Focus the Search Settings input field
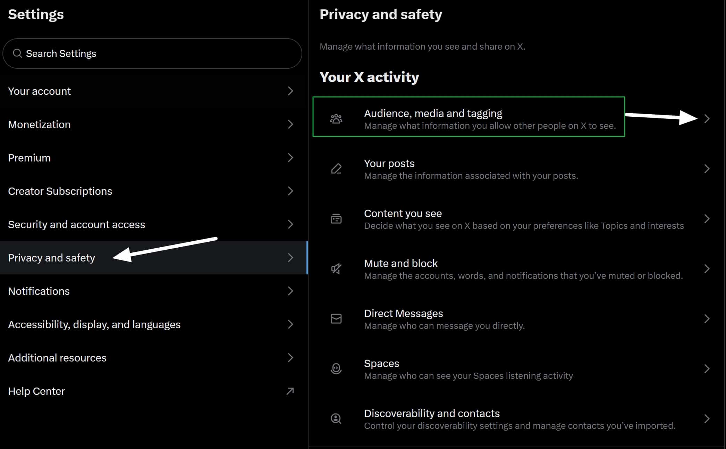Screen dimensions: 726x449 (152, 53)
